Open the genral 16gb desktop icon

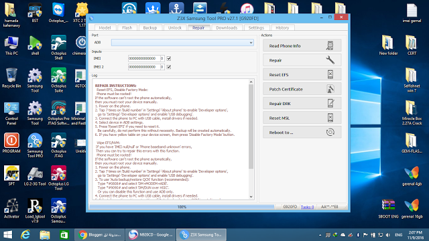point(412,208)
